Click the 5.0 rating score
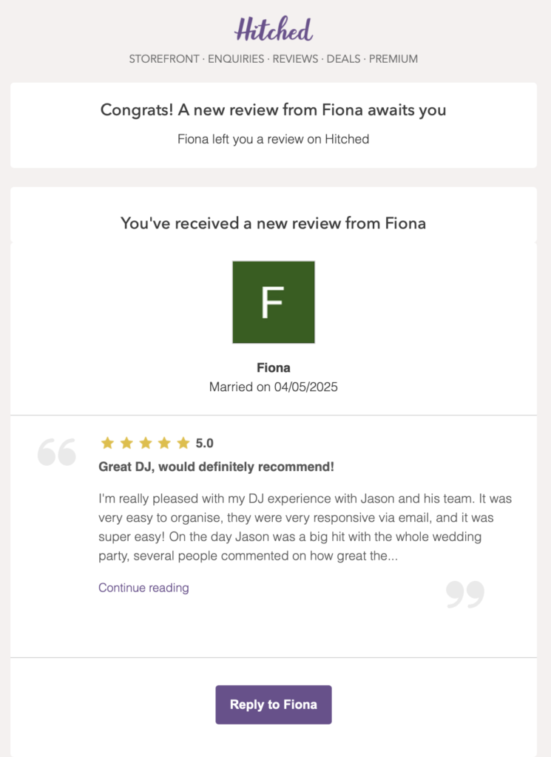 [x=205, y=444]
